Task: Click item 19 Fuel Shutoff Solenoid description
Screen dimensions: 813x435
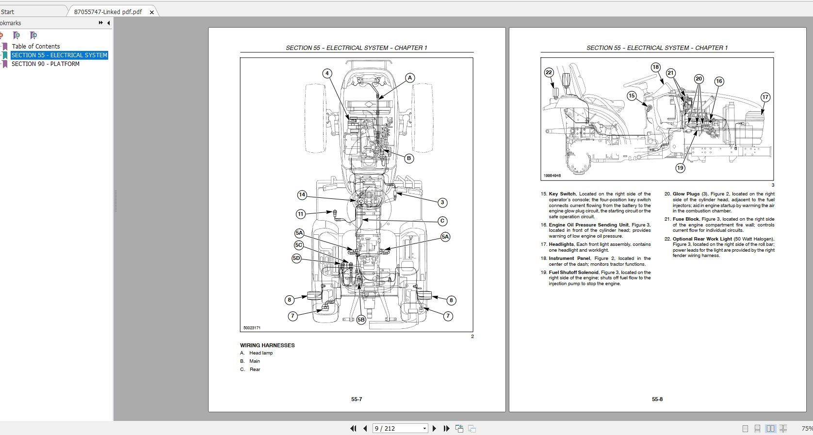Action: coord(596,278)
